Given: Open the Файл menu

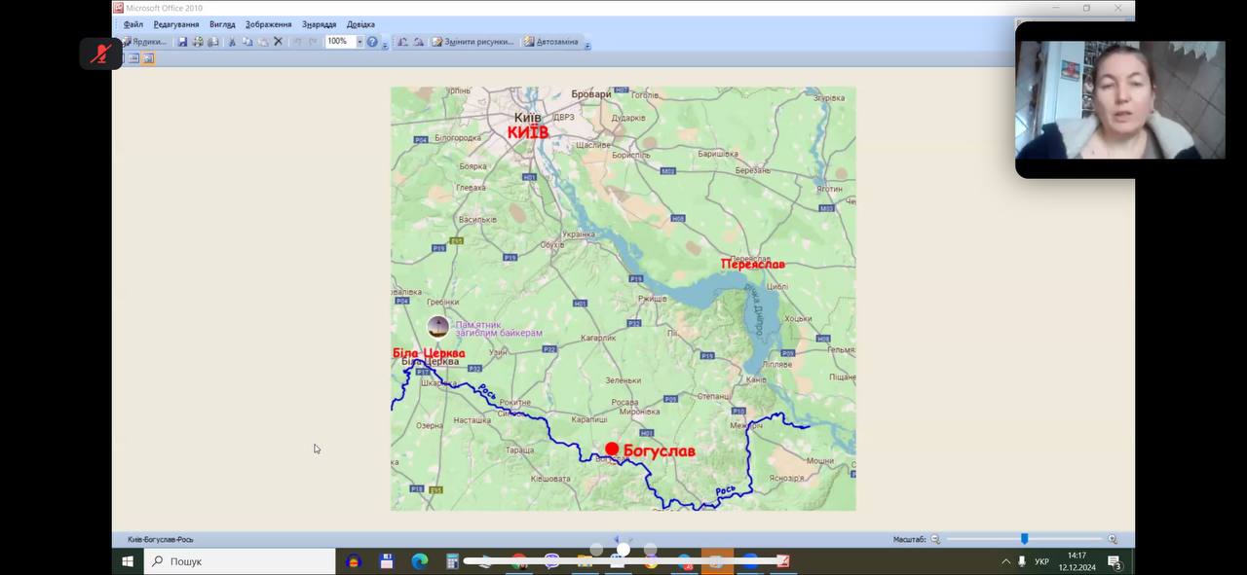Looking at the screenshot, I should (x=133, y=24).
